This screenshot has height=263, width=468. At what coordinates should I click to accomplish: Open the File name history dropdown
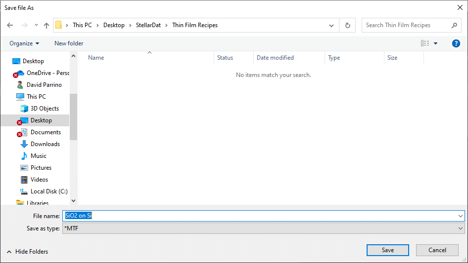[461, 216]
